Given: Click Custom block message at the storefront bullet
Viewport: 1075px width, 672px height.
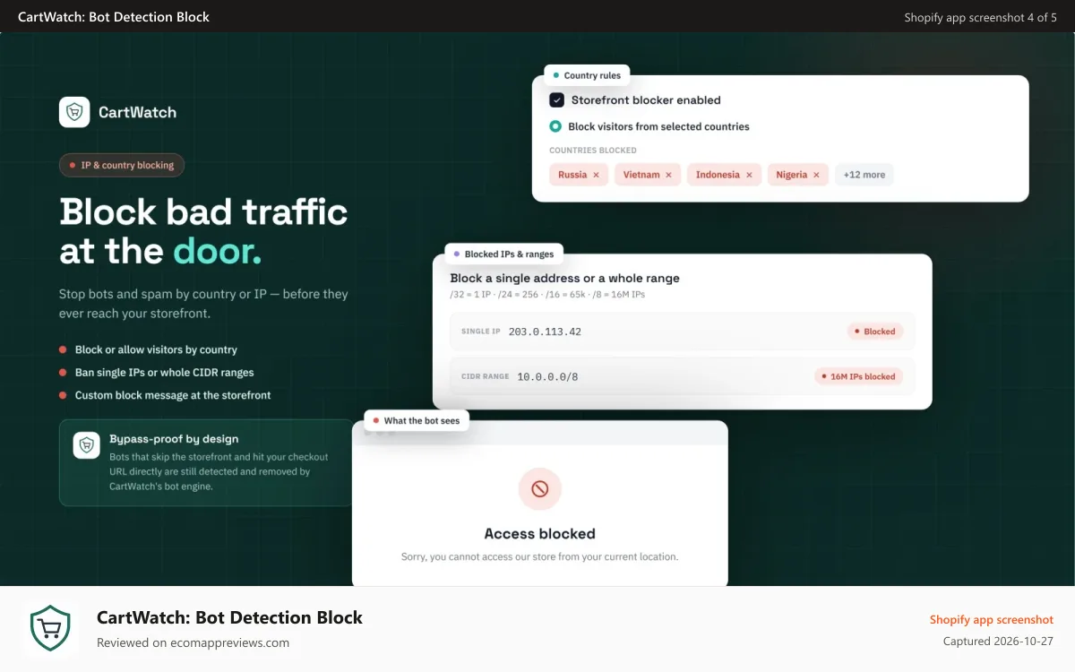Looking at the screenshot, I should (x=173, y=394).
